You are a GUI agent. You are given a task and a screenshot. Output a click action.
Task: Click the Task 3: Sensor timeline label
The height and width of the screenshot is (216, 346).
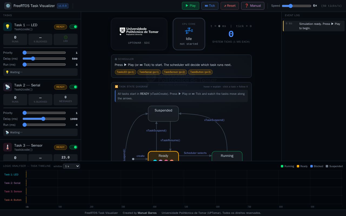pyautogui.click(x=13, y=191)
